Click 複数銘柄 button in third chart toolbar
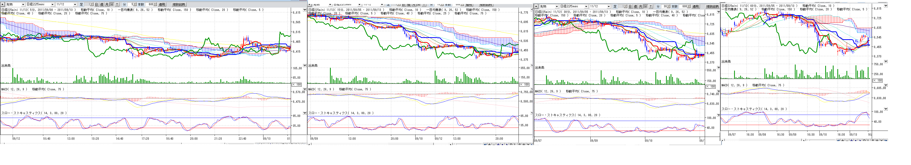This screenshot has width=911, height=165. 712,6
